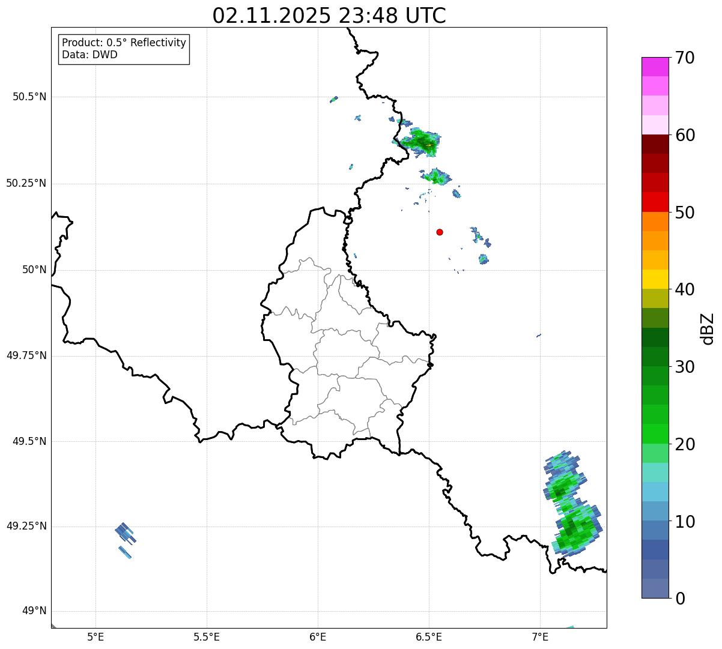
Task: Click the top magenta colorbar swatch
Action: [655, 67]
